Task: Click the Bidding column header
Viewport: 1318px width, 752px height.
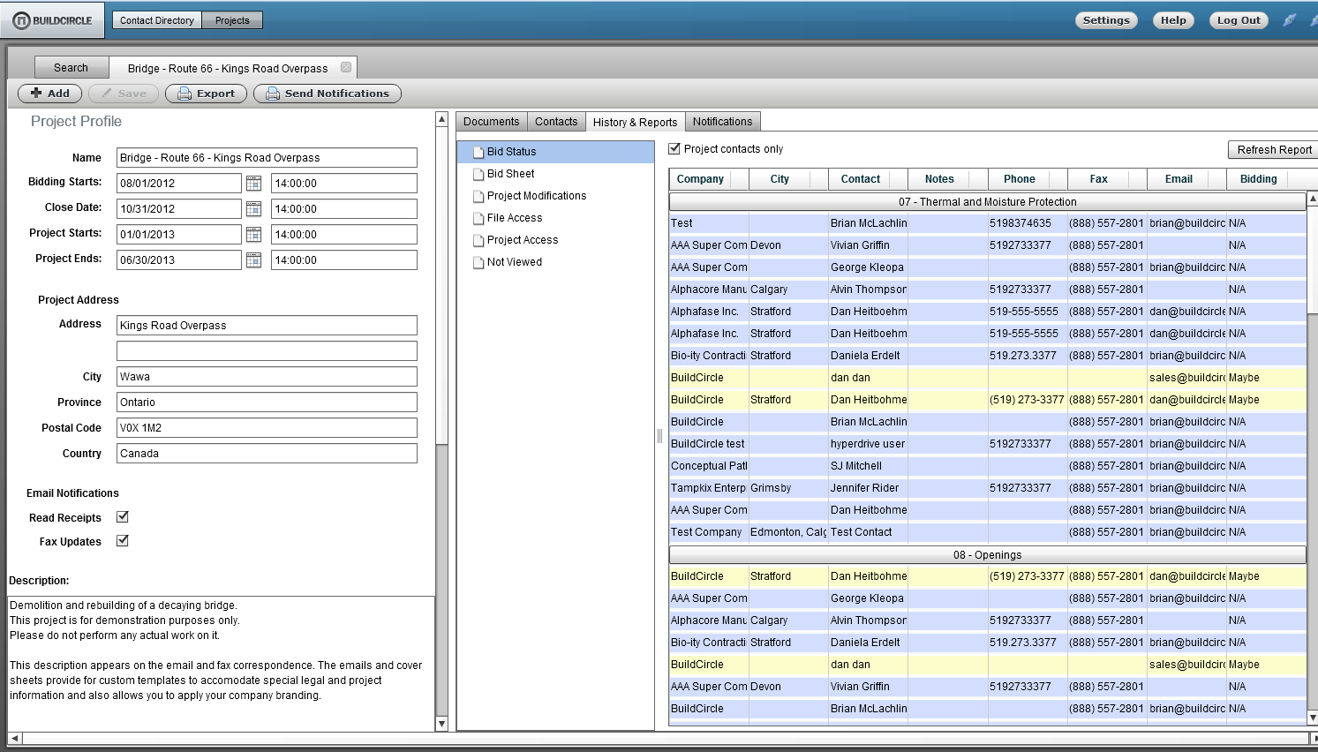Action: pos(1267,179)
